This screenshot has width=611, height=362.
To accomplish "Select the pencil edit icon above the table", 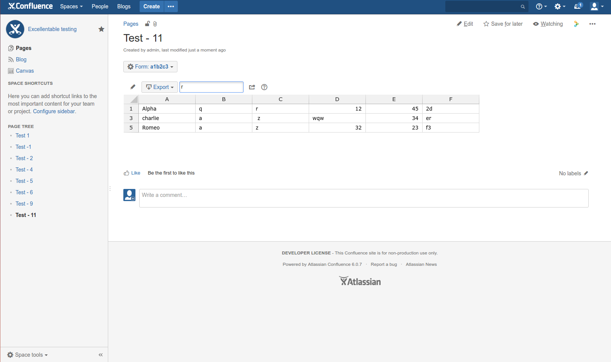I will click(132, 87).
